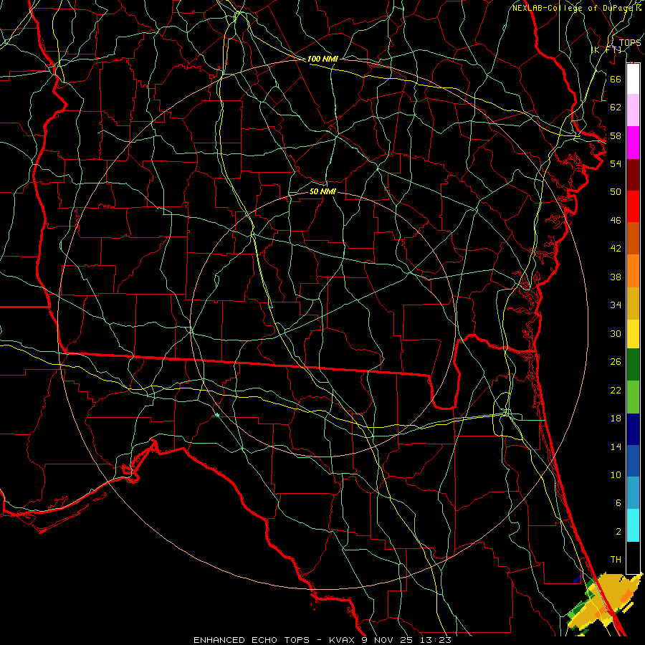This screenshot has height=645, width=645.
Task: Click the TH threshold label on the legend
Action: pyautogui.click(x=616, y=560)
